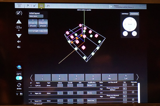Click the Add Speaker button
The image size is (160, 106).
point(33,23)
